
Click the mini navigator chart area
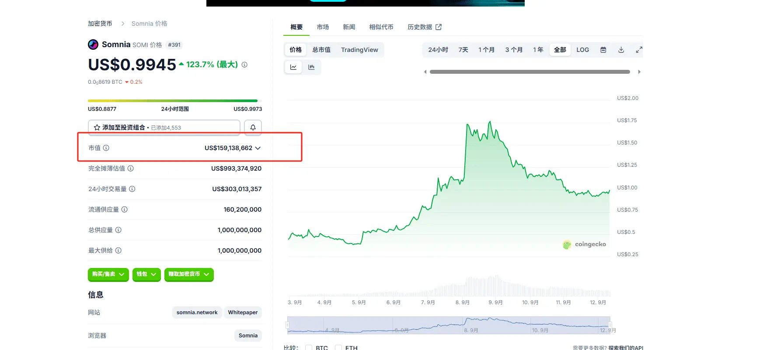click(x=449, y=325)
